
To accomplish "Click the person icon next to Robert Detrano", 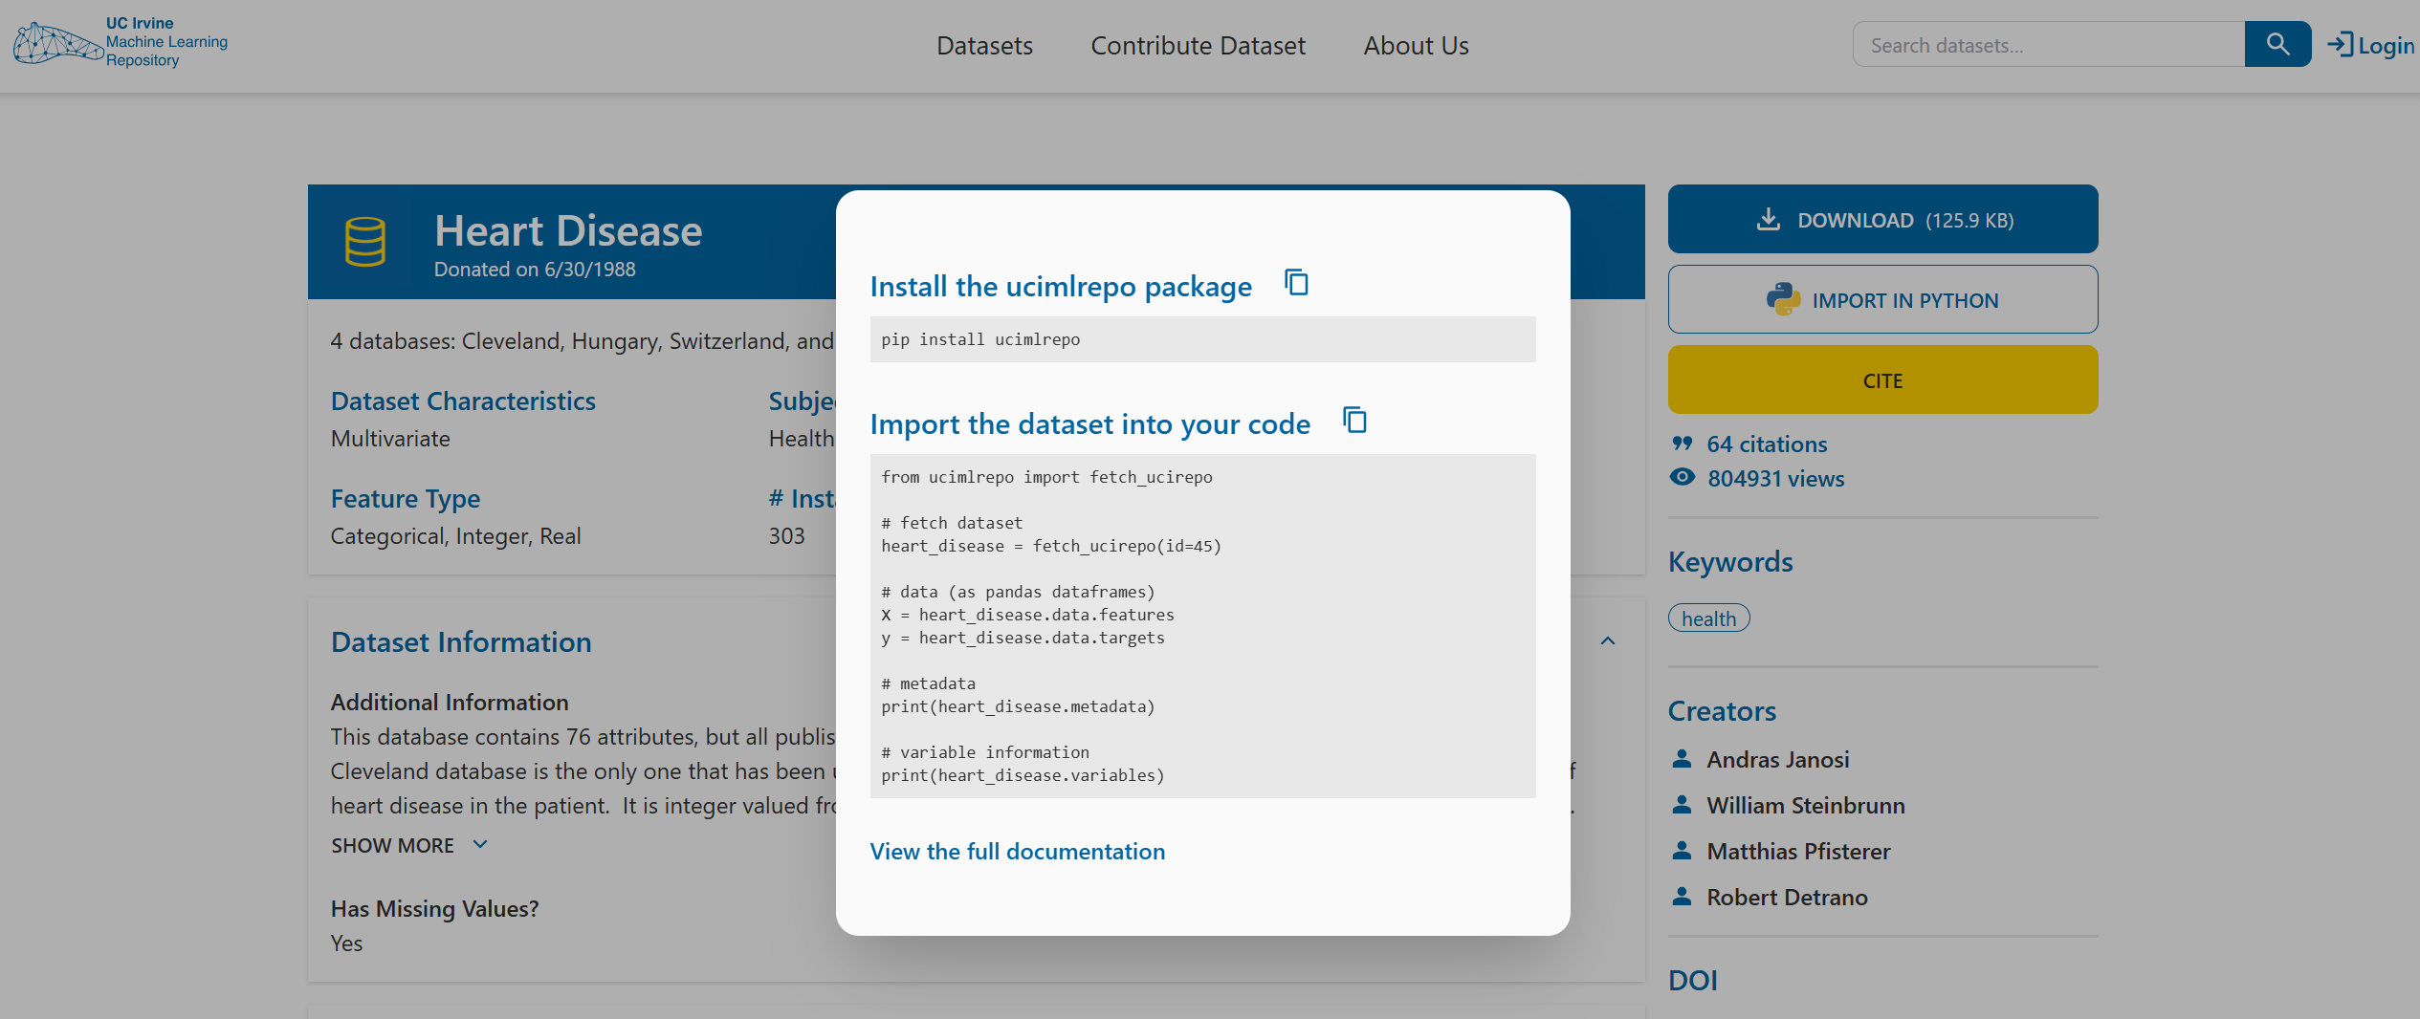I will [x=1683, y=896].
